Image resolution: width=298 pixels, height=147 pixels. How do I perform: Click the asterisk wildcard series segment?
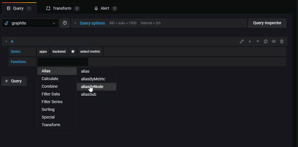pyautogui.click(x=73, y=52)
